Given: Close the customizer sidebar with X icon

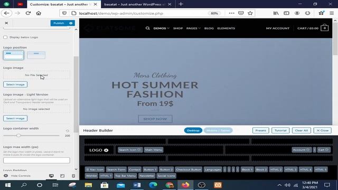Looking at the screenshot, I should (6, 23).
